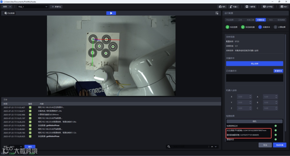The width and height of the screenshot is (290, 156).
Task: Click the 配置名称 0723 value
Action: (x=237, y=41)
